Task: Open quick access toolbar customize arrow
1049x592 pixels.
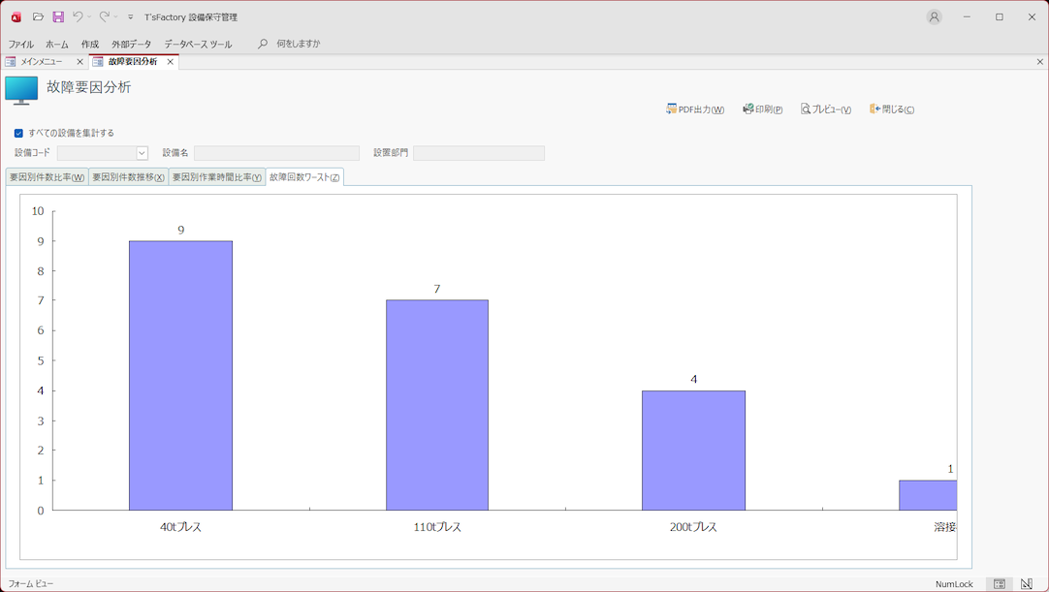Action: coord(131,17)
